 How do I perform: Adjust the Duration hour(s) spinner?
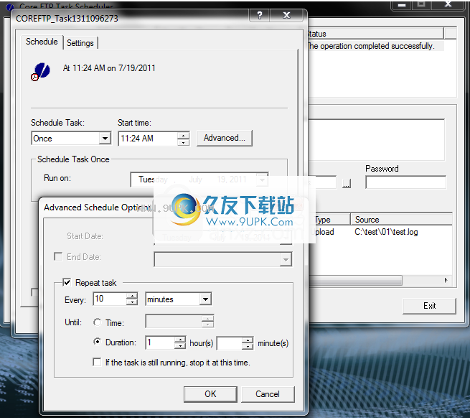click(180, 343)
